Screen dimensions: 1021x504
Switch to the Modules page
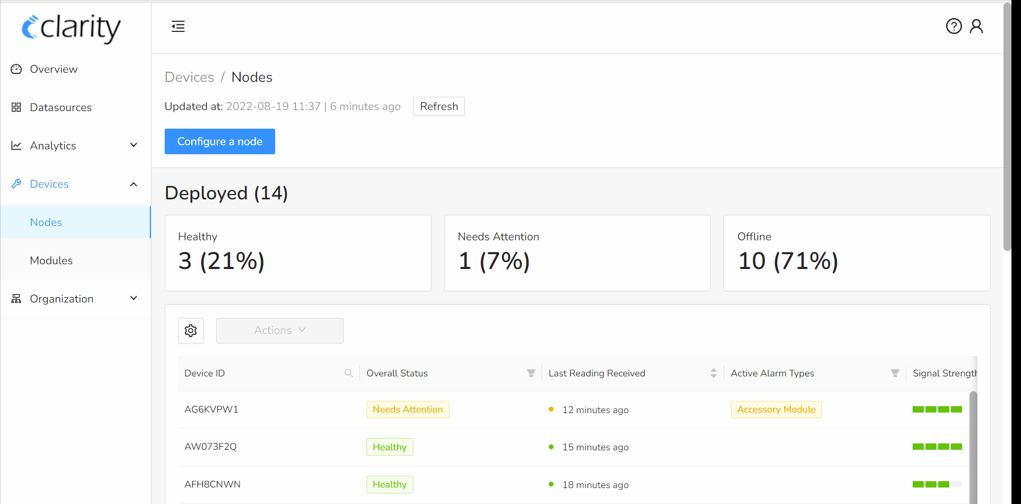(51, 260)
